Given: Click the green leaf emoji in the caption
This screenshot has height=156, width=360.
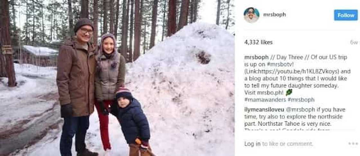Looking at the screenshot, I should click(289, 93).
